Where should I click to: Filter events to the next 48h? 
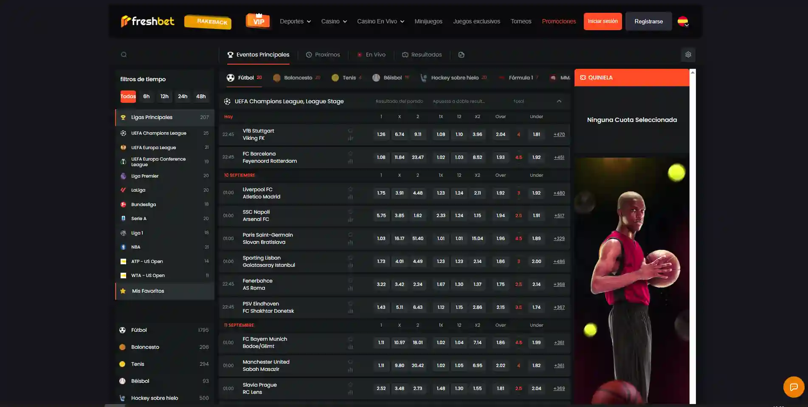pos(201,96)
